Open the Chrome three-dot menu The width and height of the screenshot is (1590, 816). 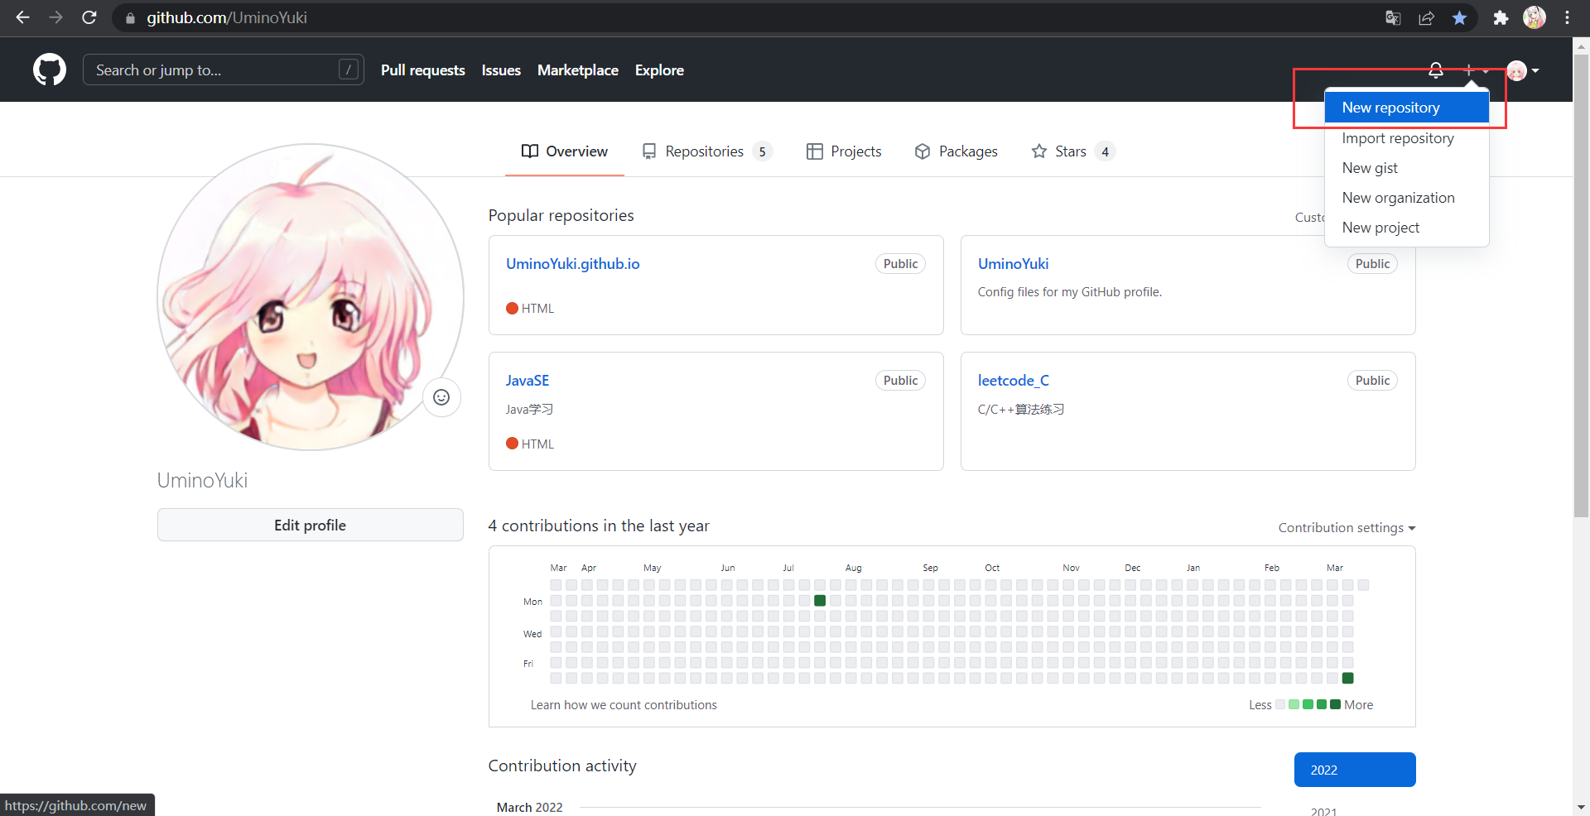[1567, 17]
